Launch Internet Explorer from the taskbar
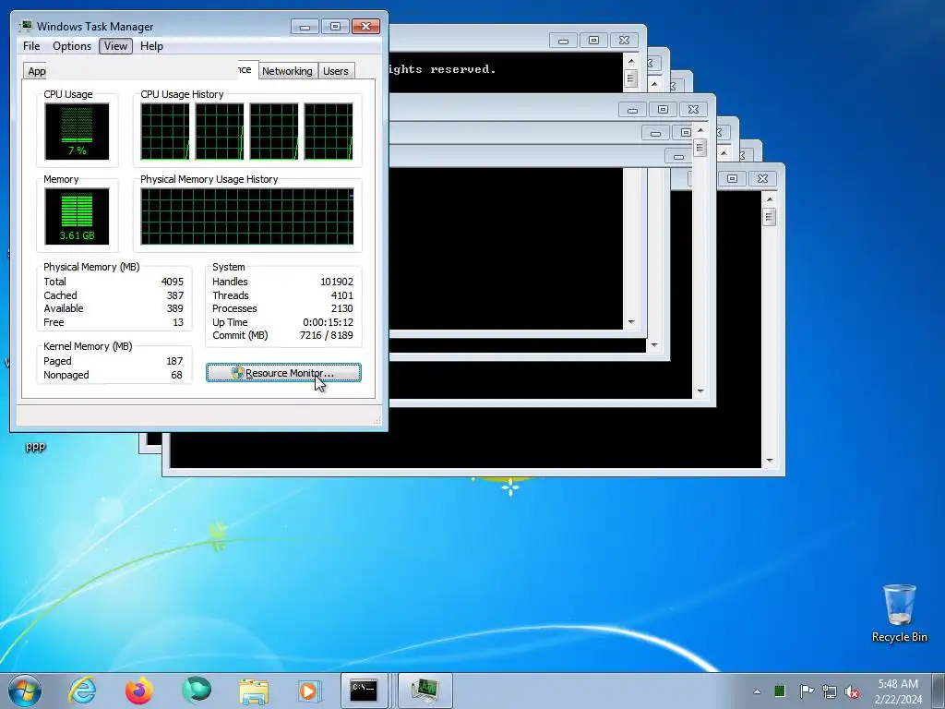This screenshot has height=709, width=945. coord(82,691)
